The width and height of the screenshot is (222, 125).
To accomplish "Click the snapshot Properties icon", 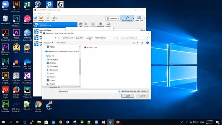I will [101, 24].
